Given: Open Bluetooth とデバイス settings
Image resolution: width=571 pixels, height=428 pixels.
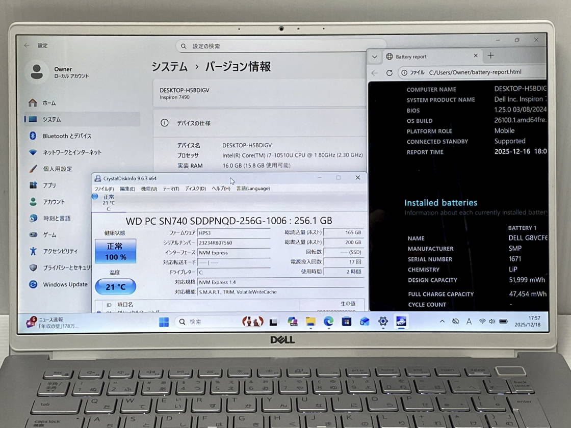Looking at the screenshot, I should (67, 136).
